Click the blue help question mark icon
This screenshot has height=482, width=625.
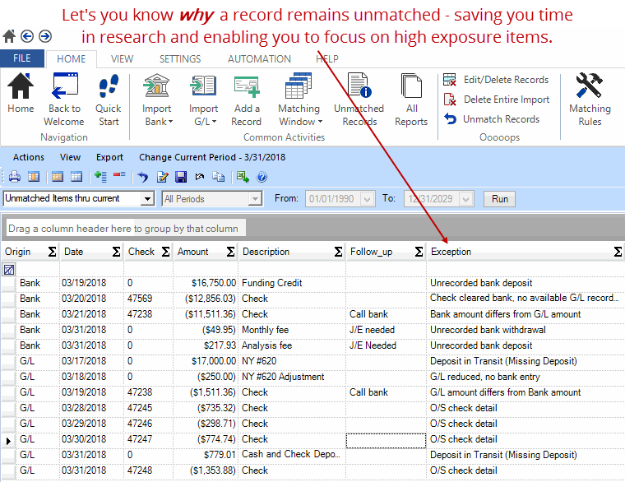point(262,177)
